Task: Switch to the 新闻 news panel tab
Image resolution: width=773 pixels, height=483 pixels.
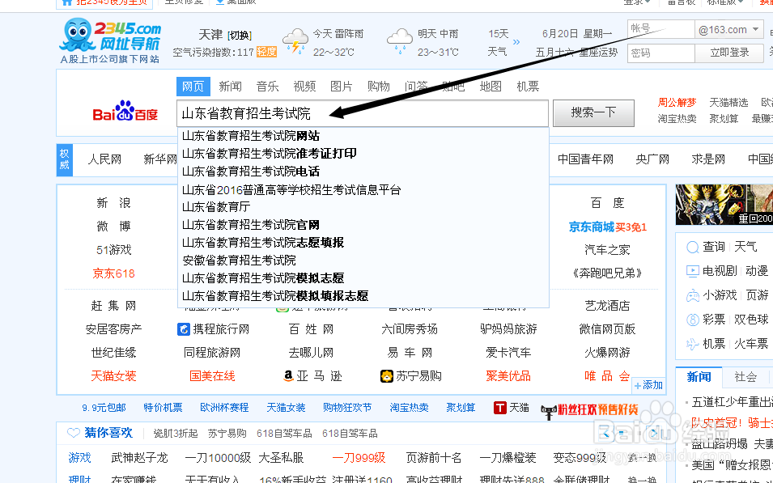Action: click(699, 377)
